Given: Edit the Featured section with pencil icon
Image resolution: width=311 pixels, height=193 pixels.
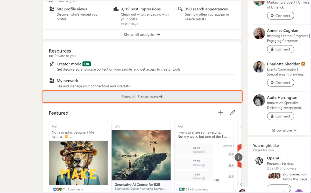Looking at the screenshot, I should (233, 112).
